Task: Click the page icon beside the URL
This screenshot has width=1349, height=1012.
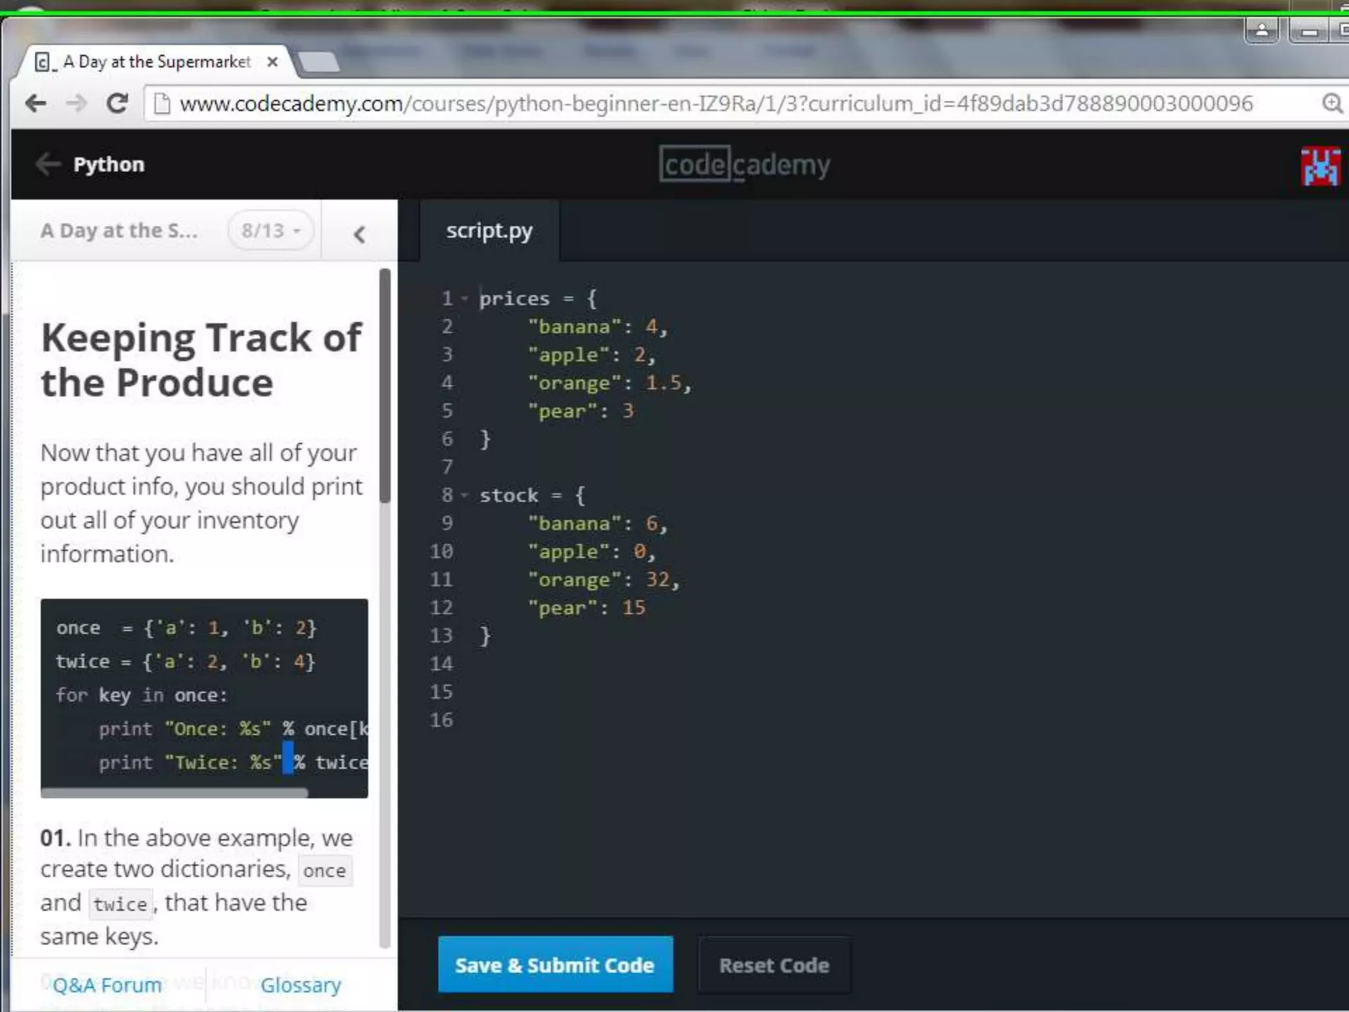Action: tap(162, 103)
